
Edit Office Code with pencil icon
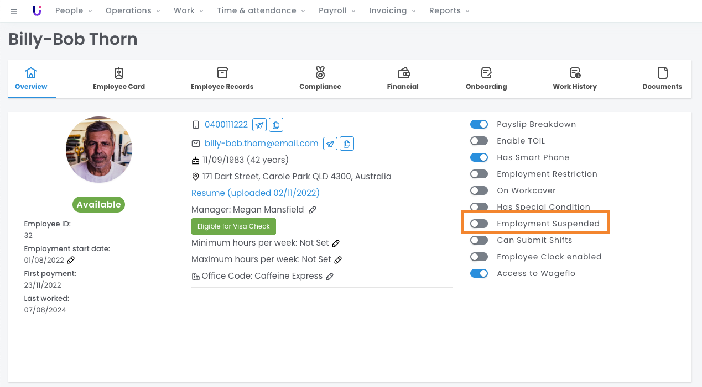(330, 277)
